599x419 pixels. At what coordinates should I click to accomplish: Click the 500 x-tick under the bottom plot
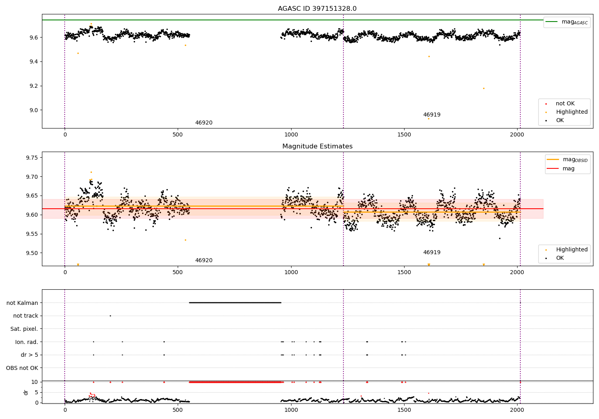(x=178, y=410)
